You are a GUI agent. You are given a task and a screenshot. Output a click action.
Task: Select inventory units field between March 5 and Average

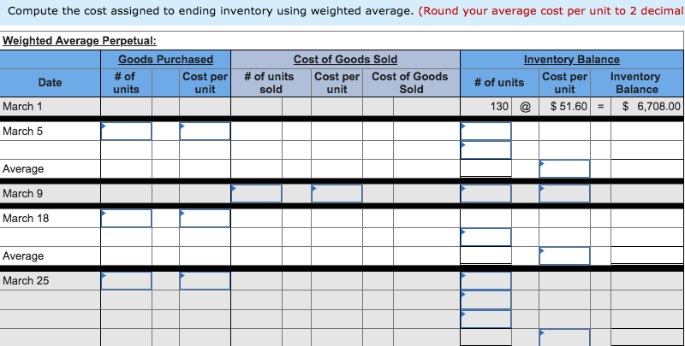point(485,150)
